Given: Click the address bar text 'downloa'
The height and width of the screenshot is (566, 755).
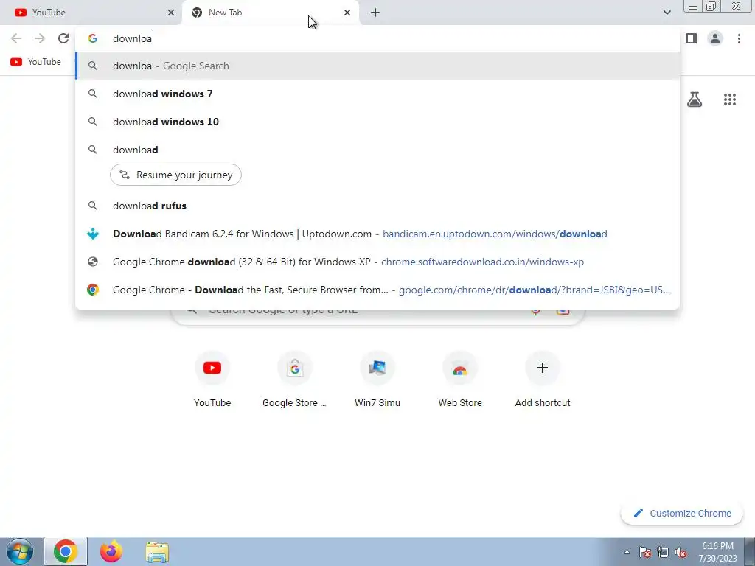Looking at the screenshot, I should (x=133, y=38).
